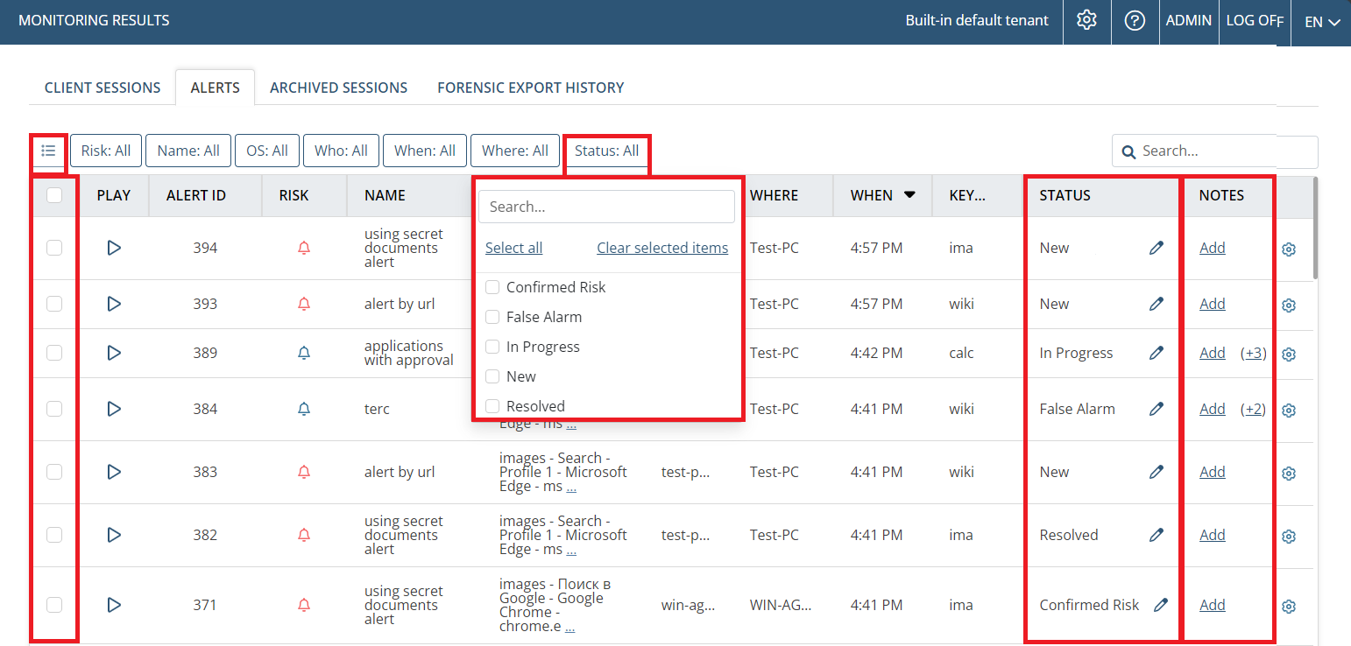
Task: Click pencil icon next to Resolved status
Action: (x=1156, y=535)
